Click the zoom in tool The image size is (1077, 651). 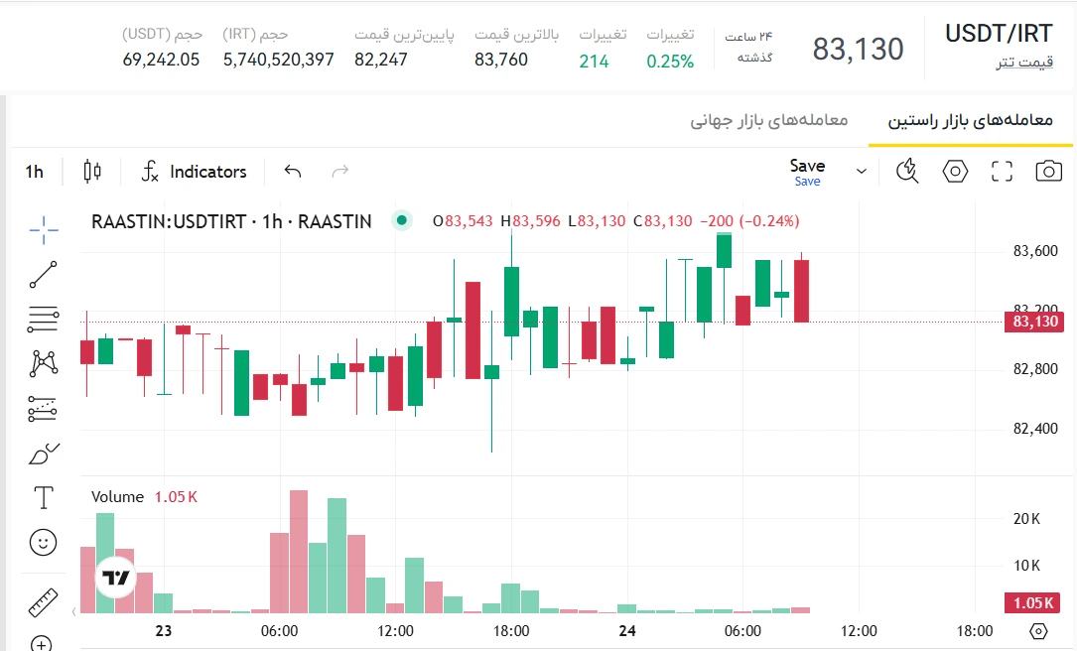click(x=42, y=643)
